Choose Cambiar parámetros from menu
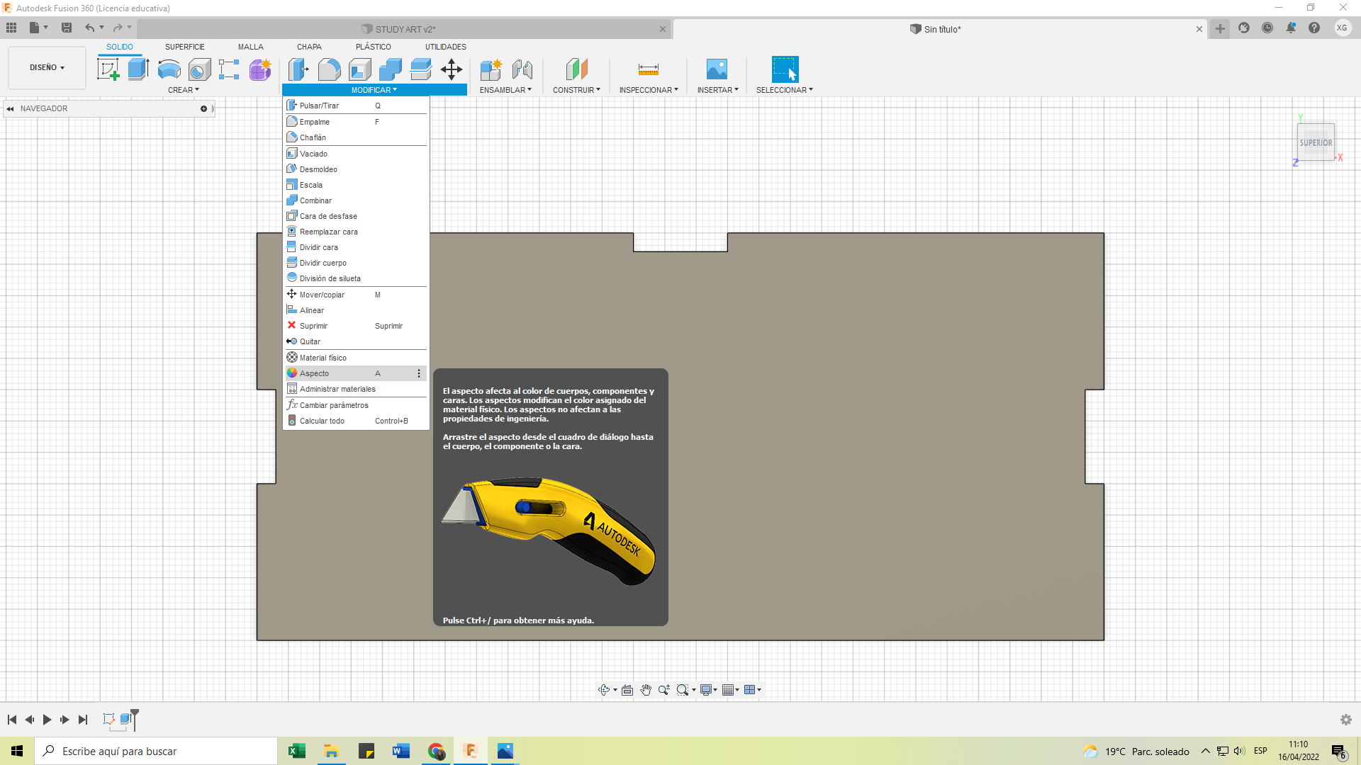 click(356, 405)
